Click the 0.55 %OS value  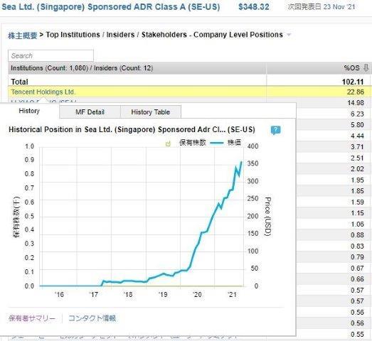click(x=357, y=335)
